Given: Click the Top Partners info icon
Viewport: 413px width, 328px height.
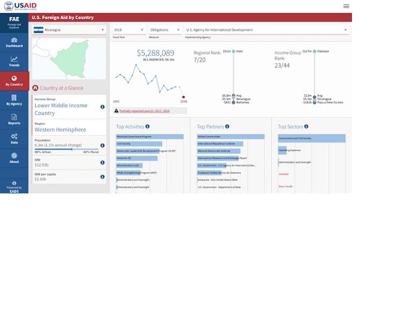Looking at the screenshot, I should point(227,127).
